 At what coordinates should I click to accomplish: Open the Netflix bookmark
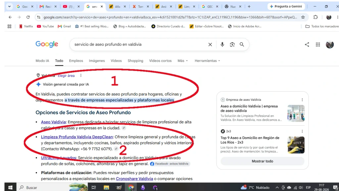pos(26,27)
